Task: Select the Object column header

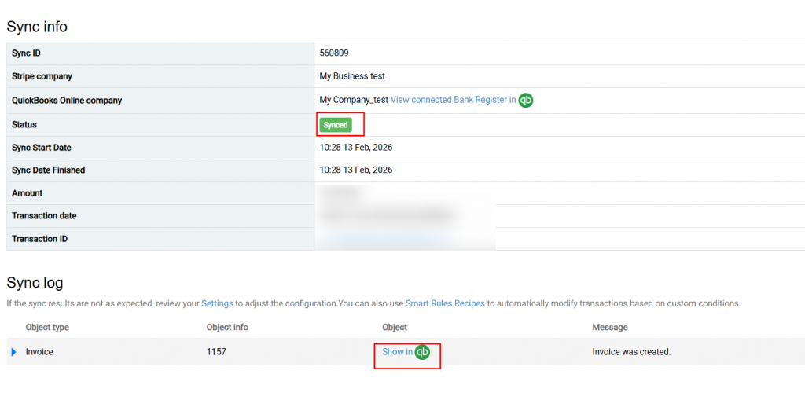Action: (x=395, y=328)
